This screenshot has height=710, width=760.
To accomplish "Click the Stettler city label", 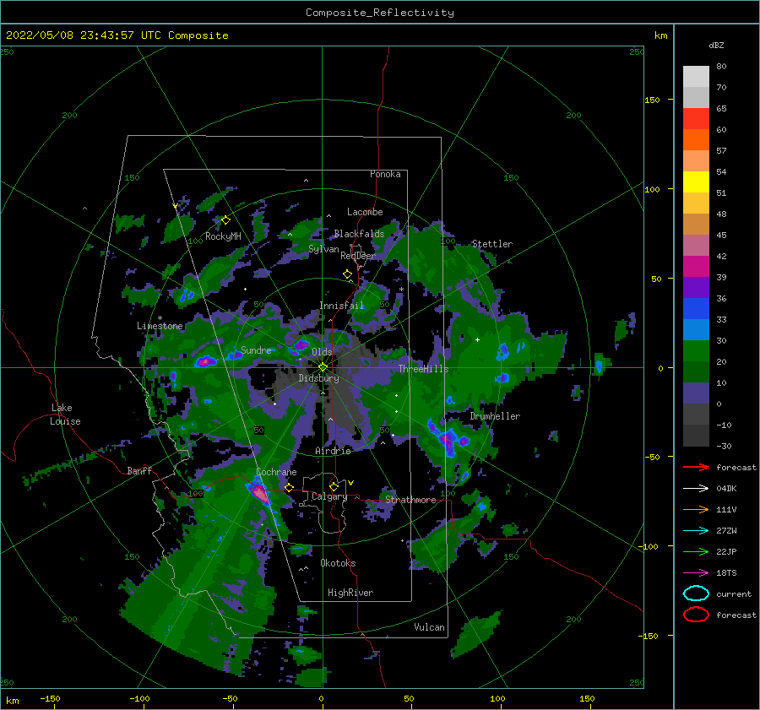I will (x=492, y=244).
